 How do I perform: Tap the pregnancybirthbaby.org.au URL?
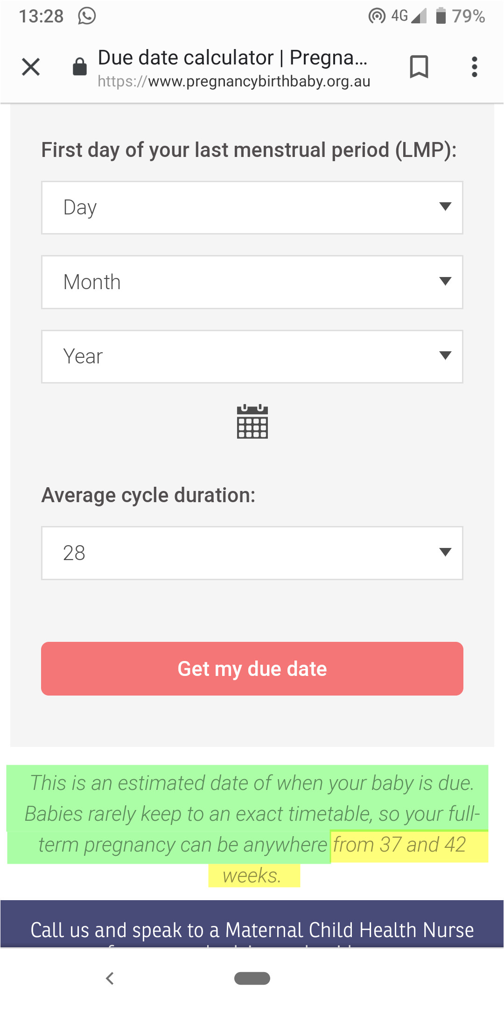(x=234, y=82)
